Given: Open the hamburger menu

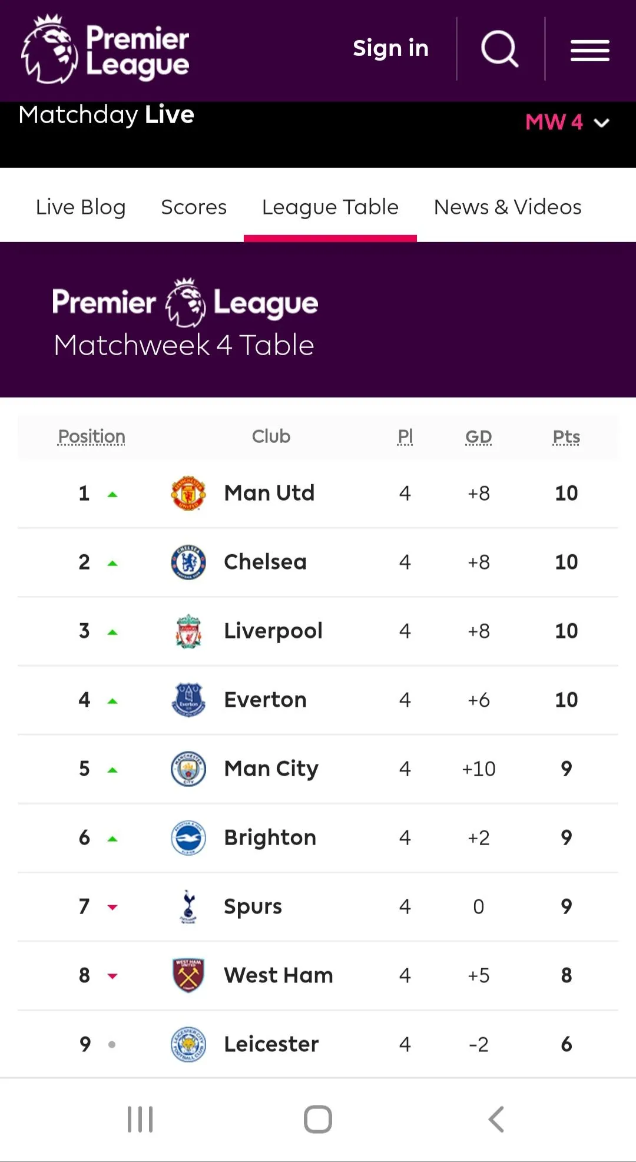Looking at the screenshot, I should coord(589,50).
